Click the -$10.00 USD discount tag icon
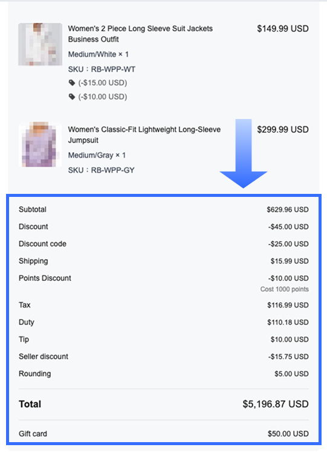The width and height of the screenshot is (327, 453). [x=72, y=97]
